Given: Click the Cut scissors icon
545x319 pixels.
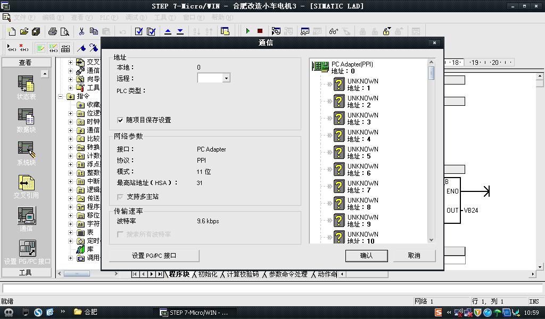Looking at the screenshot, I should (81, 31).
